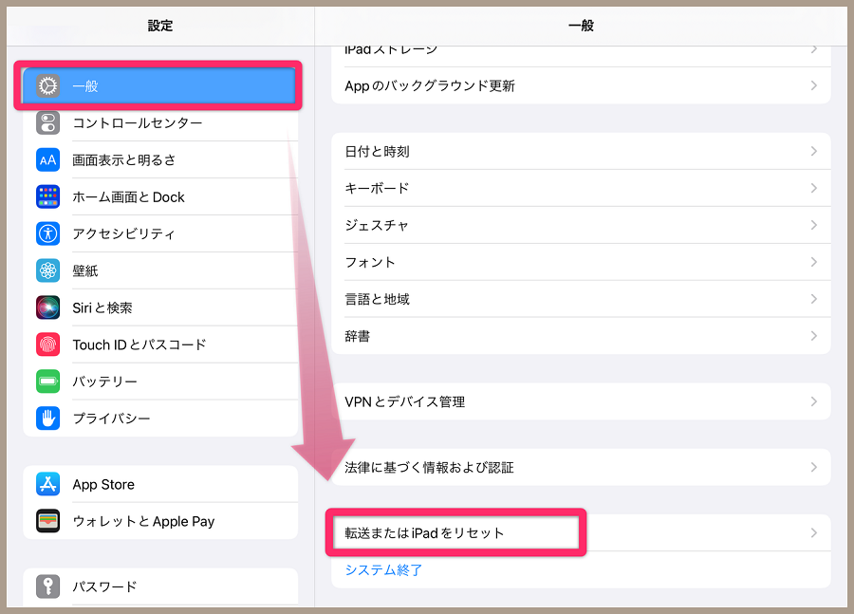Open 日付と時刻 settings
The width and height of the screenshot is (854, 614).
581,151
